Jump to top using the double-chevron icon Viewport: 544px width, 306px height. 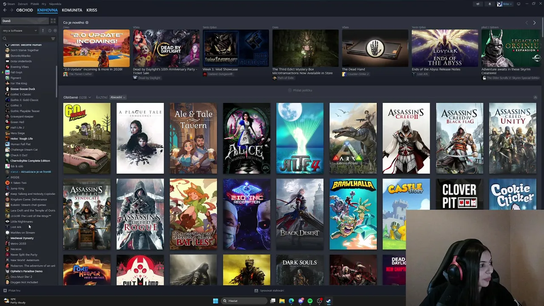(535, 97)
